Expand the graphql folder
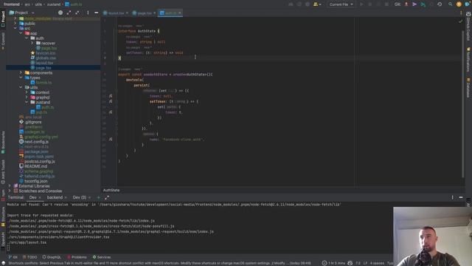 (x=27, y=98)
